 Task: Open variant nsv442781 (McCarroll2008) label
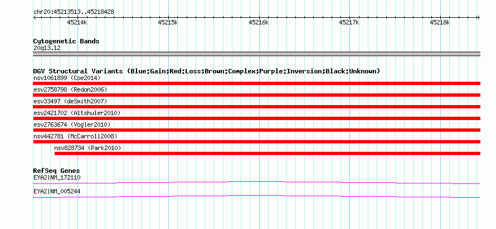pyautogui.click(x=75, y=136)
